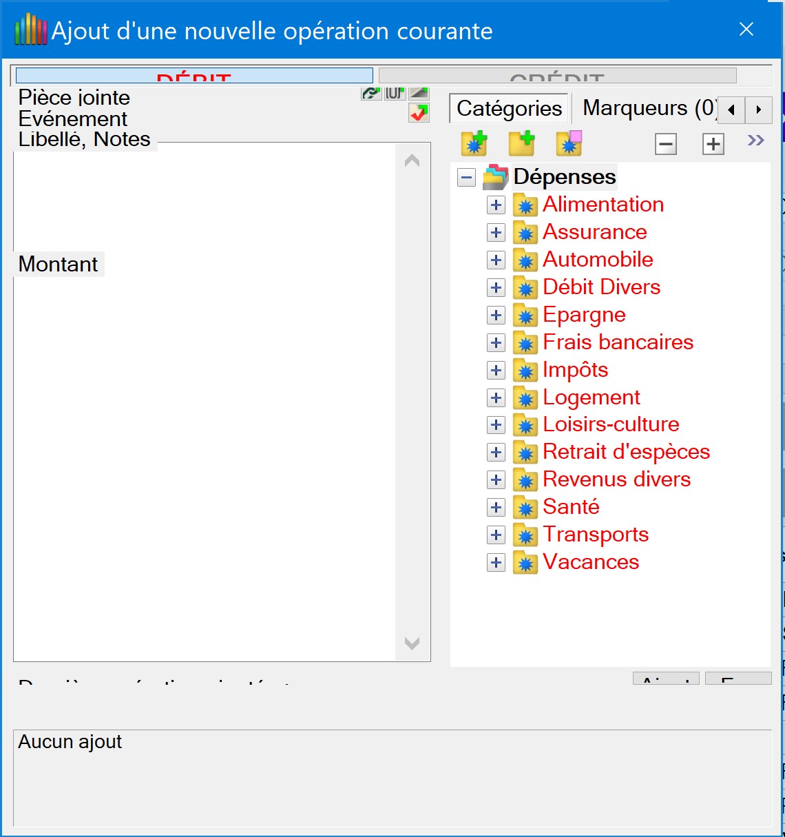Expand the Frais bancaires category
The image size is (785, 837).
[496, 343]
